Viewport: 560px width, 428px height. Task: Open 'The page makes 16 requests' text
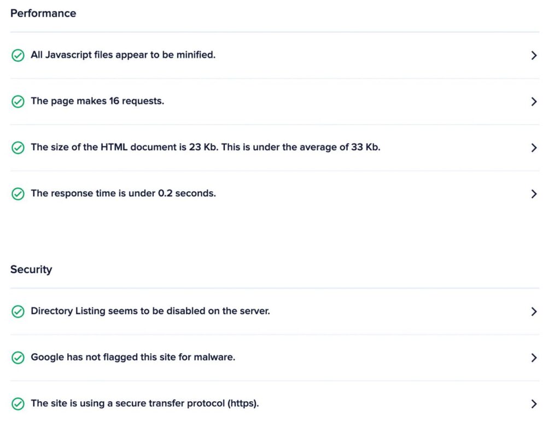[x=97, y=101]
